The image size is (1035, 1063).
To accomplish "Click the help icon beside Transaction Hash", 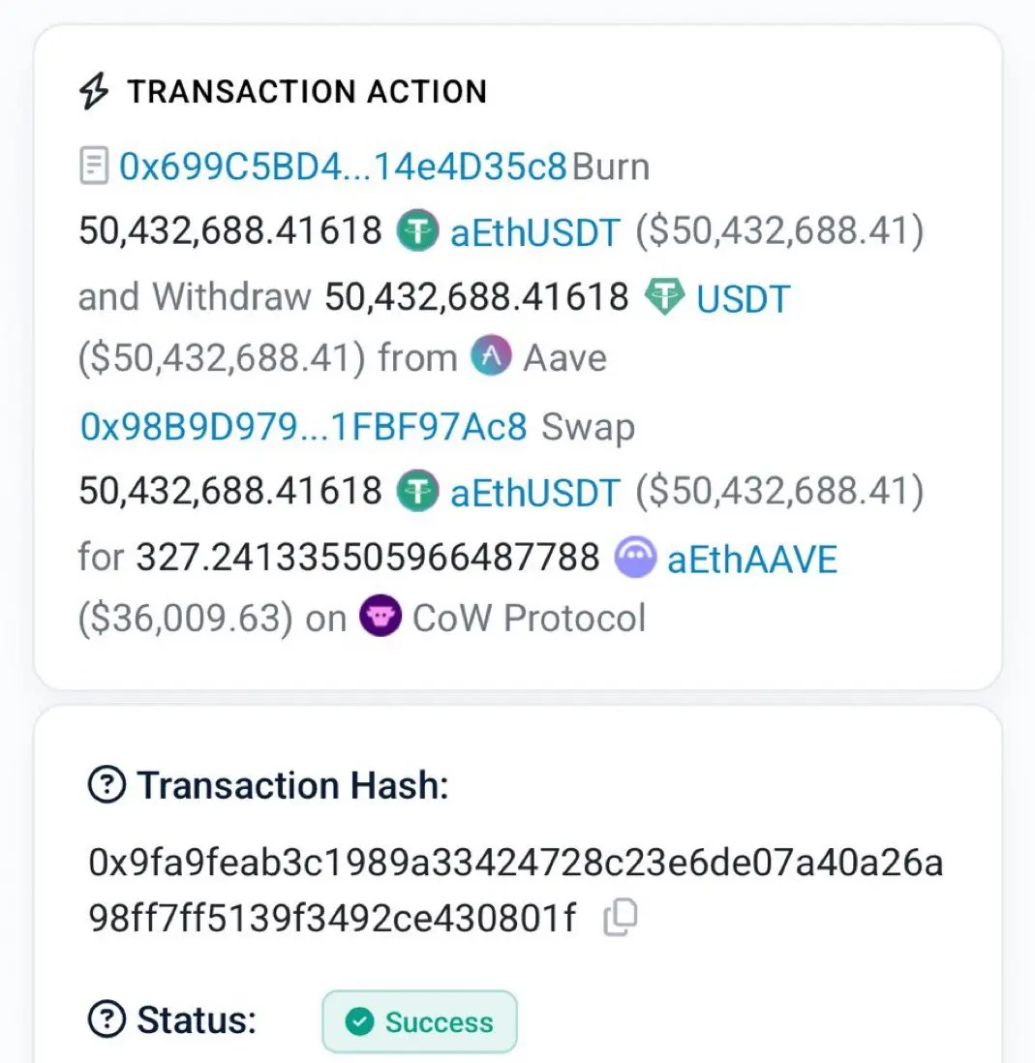I will pyautogui.click(x=107, y=785).
